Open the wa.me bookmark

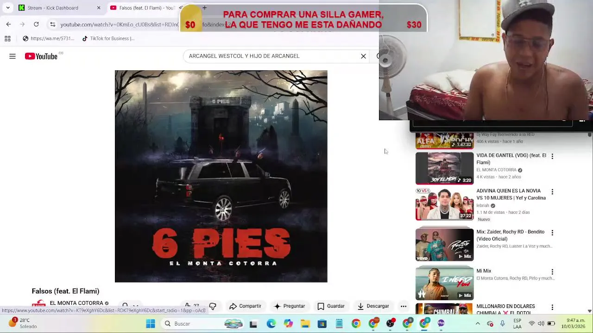pos(49,38)
